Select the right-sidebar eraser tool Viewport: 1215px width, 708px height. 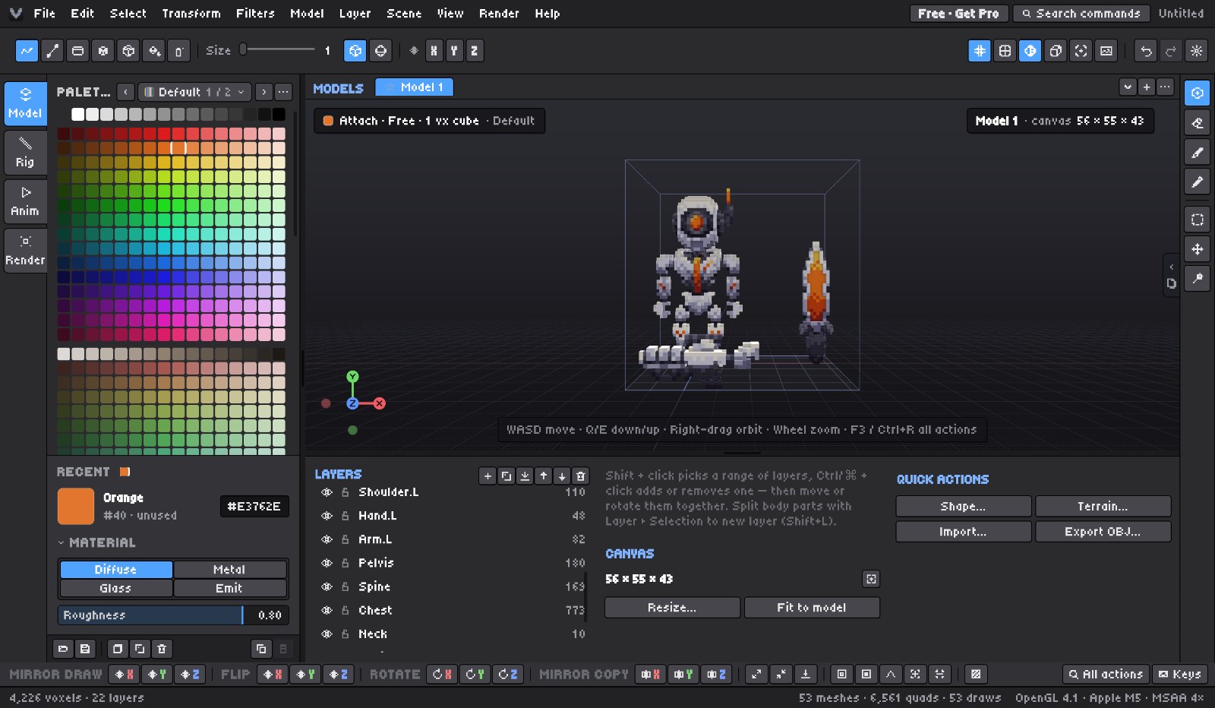click(1198, 122)
